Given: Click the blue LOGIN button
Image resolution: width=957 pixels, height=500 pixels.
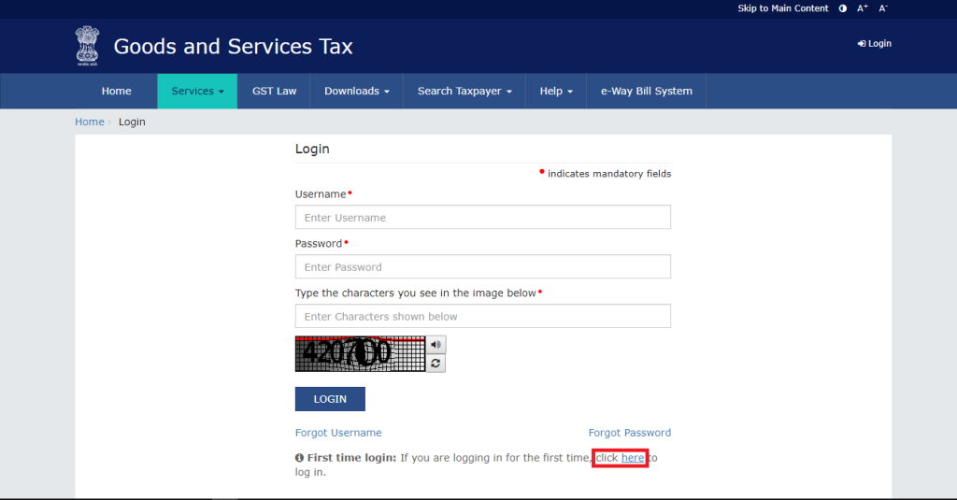Looking at the screenshot, I should (330, 399).
